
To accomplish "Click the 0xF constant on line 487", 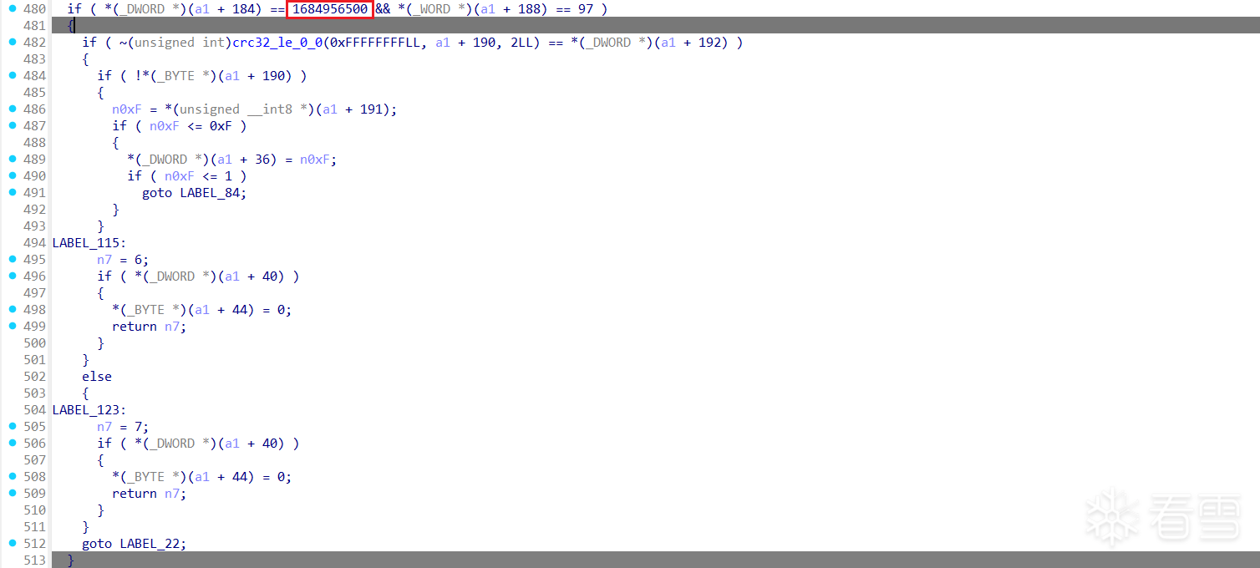I will [x=221, y=126].
